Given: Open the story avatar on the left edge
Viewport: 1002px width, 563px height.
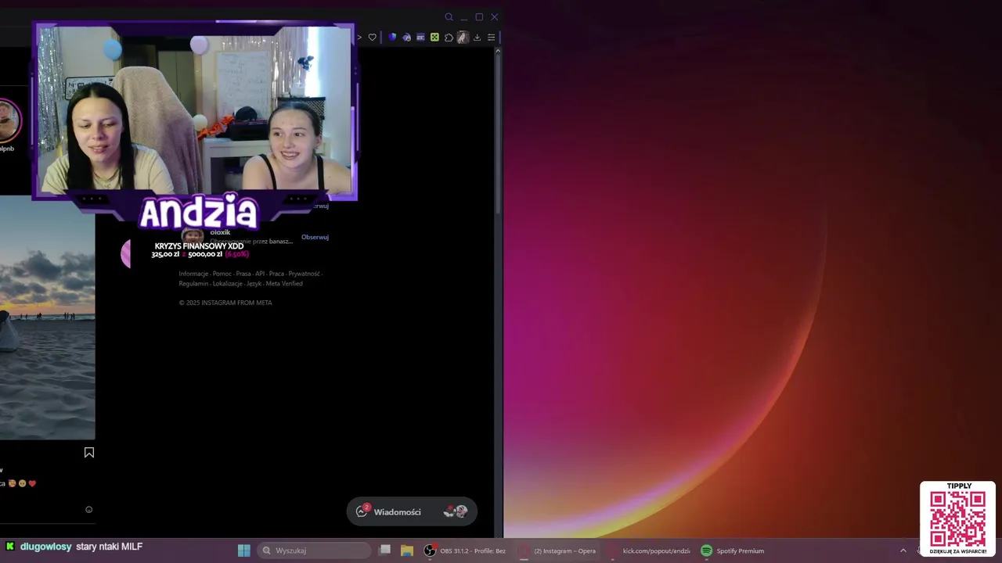Looking at the screenshot, I should [8, 120].
